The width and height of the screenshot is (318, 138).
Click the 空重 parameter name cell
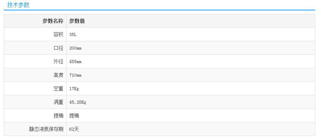coord(58,89)
